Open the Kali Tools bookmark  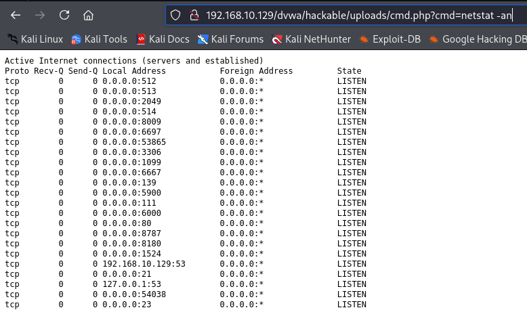(x=99, y=39)
